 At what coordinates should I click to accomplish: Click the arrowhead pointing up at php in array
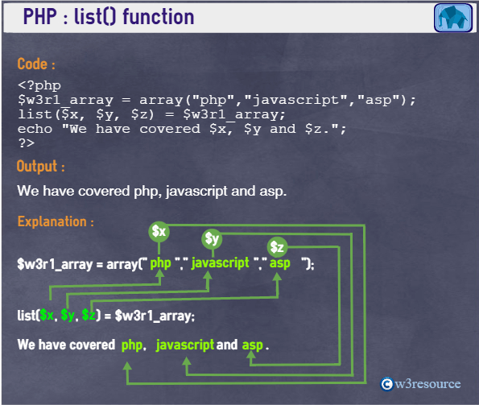coord(159,273)
